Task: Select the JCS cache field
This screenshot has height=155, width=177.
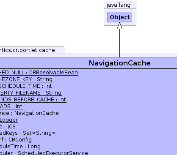Action: (8, 127)
